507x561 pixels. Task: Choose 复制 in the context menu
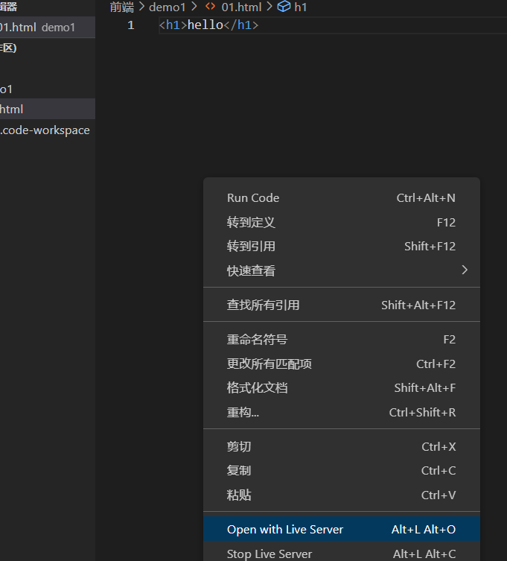[x=239, y=470]
